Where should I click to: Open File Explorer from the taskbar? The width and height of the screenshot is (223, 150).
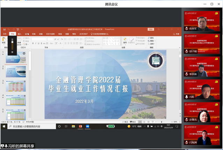point(73,126)
